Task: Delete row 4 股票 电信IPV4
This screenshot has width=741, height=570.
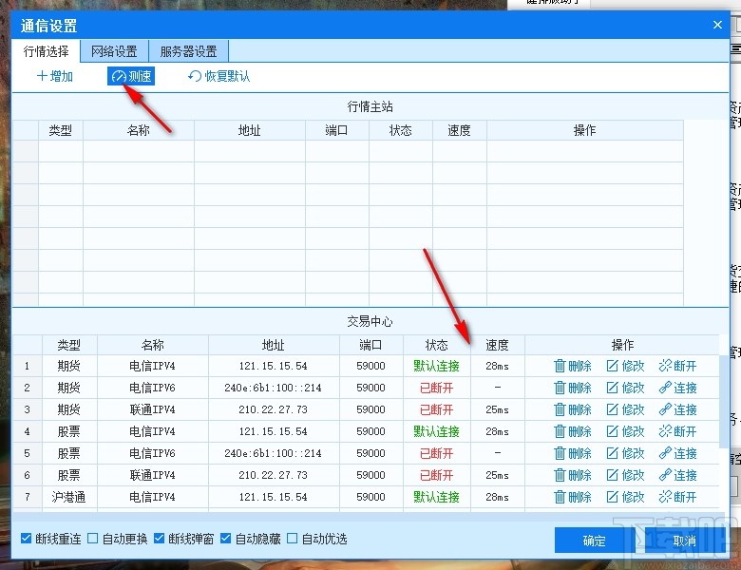Action: coord(572,431)
